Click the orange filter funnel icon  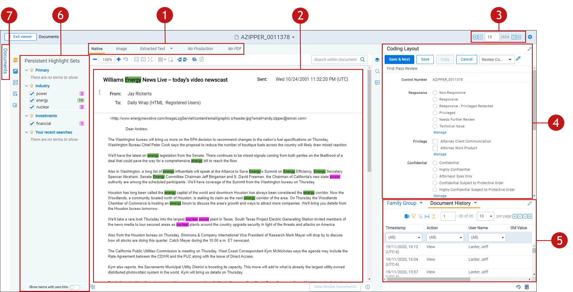413,216
